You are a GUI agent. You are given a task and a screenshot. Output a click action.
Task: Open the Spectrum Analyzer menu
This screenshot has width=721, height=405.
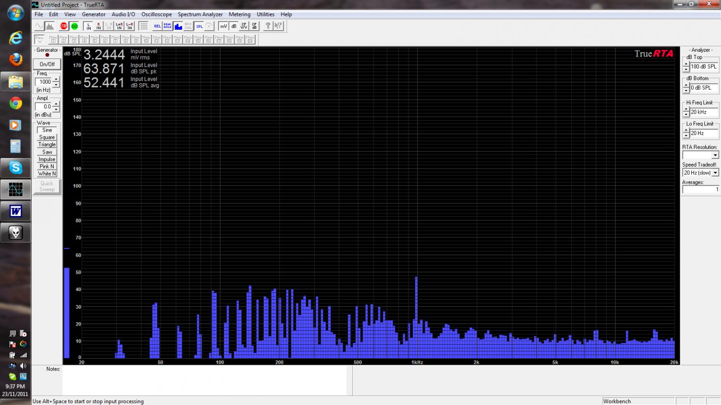coord(200,14)
